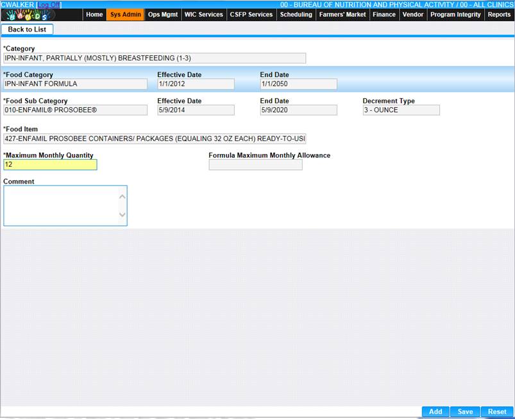Open the Finance menu
Image resolution: width=515 pixels, height=419 pixels.
point(384,15)
